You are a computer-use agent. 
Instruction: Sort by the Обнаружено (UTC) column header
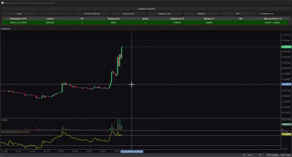point(18,19)
